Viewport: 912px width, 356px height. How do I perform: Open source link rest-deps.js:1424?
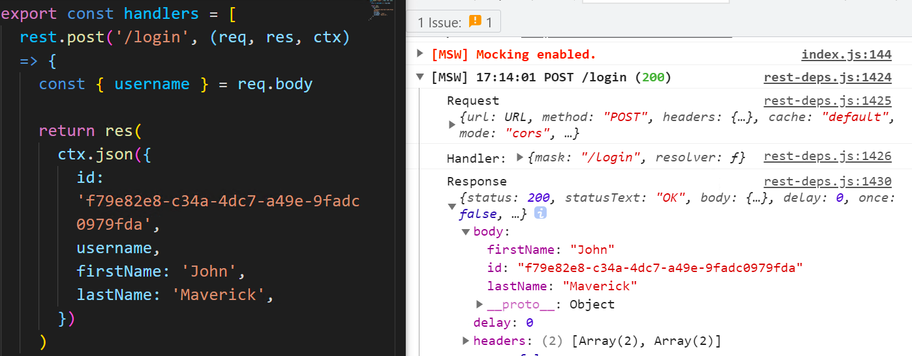pyautogui.click(x=827, y=77)
